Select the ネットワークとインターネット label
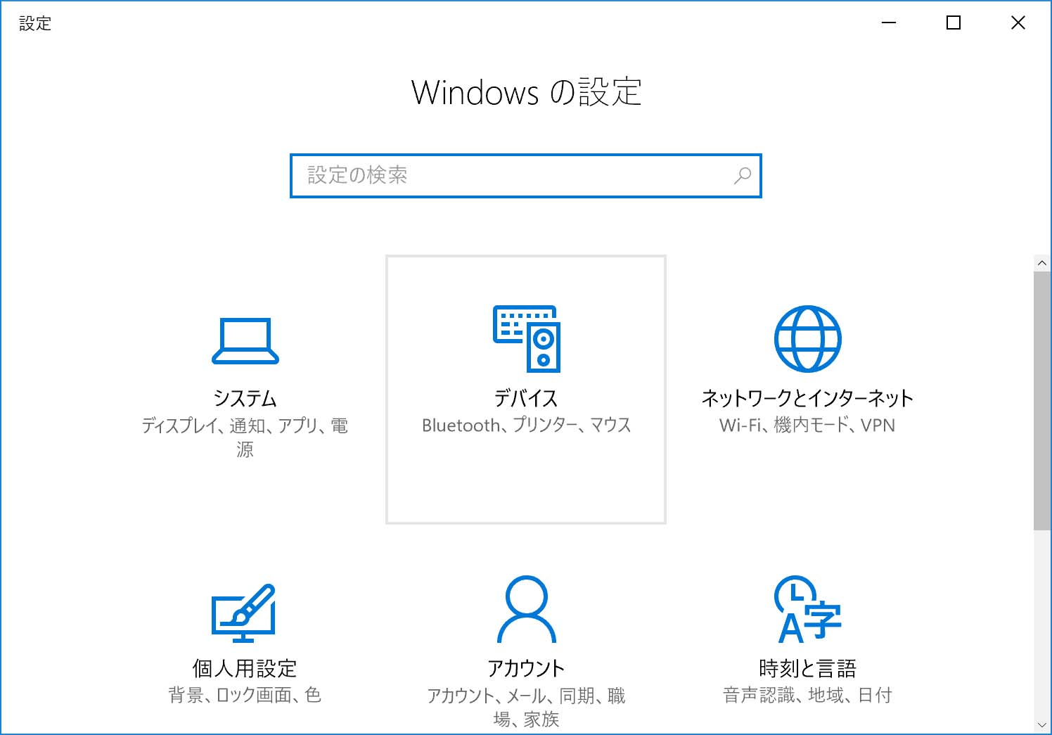 [807, 398]
